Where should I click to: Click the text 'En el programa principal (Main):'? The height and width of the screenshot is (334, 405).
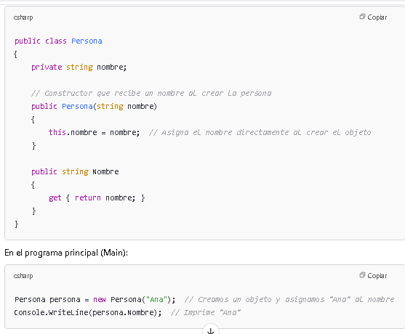[66, 253]
